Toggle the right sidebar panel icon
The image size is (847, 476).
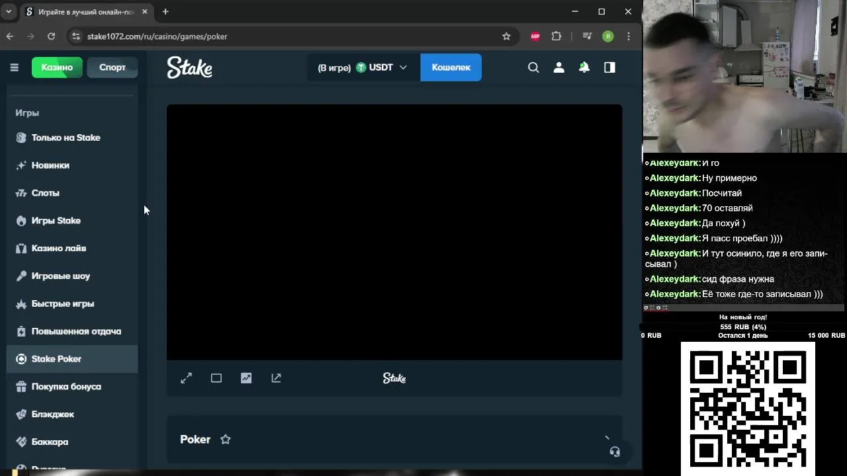pos(609,67)
